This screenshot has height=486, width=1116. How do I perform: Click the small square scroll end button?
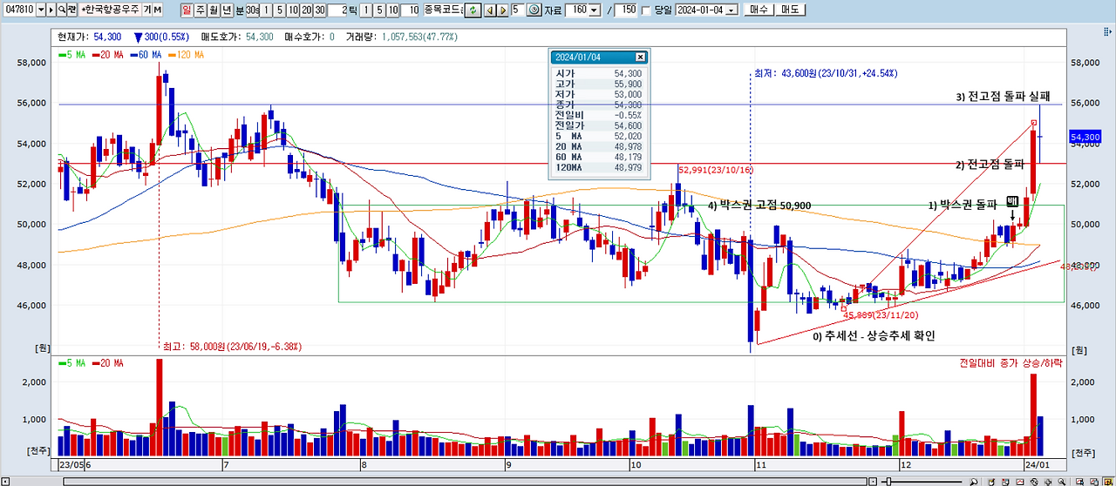coord(873,482)
